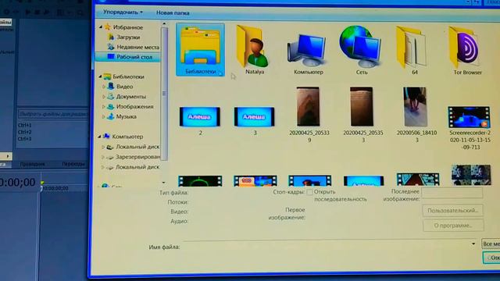Open the Компьютер icon
Image resolution: width=500 pixels, height=281 pixels.
point(308,54)
